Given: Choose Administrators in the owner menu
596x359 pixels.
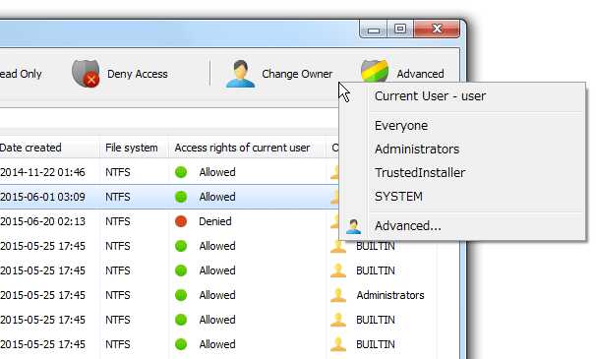Looking at the screenshot, I should click(x=417, y=150).
